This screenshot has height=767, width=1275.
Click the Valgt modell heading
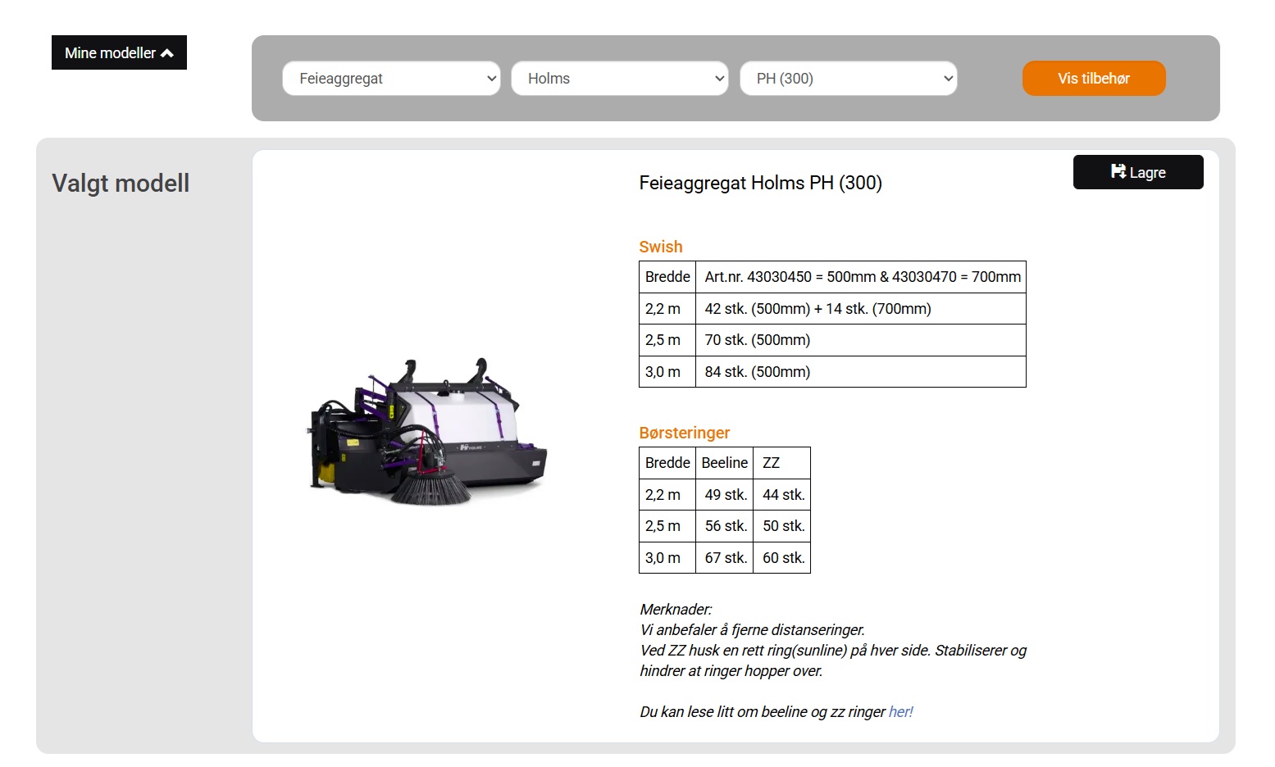121,183
